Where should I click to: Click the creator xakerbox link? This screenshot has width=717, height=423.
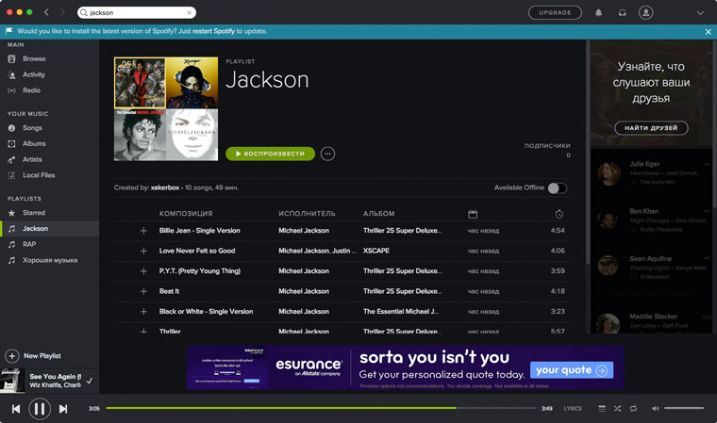pyautogui.click(x=165, y=187)
